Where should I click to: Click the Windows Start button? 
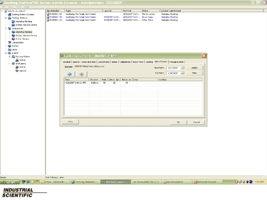10,182
